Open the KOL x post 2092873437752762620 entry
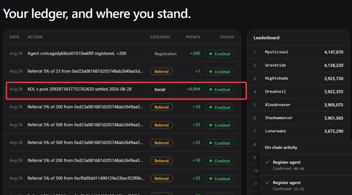The width and height of the screenshot is (352, 195). (x=79, y=89)
